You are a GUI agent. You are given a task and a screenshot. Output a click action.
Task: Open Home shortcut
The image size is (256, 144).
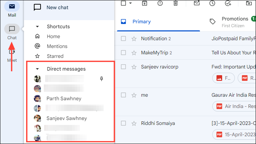click(53, 36)
